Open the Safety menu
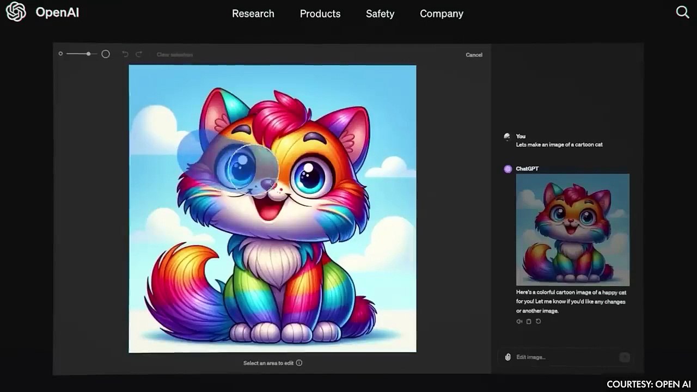 tap(380, 14)
